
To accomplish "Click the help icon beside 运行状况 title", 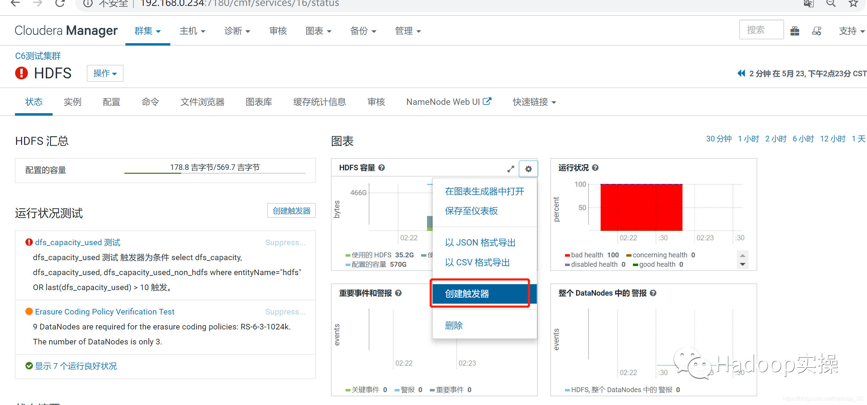I will coord(595,168).
